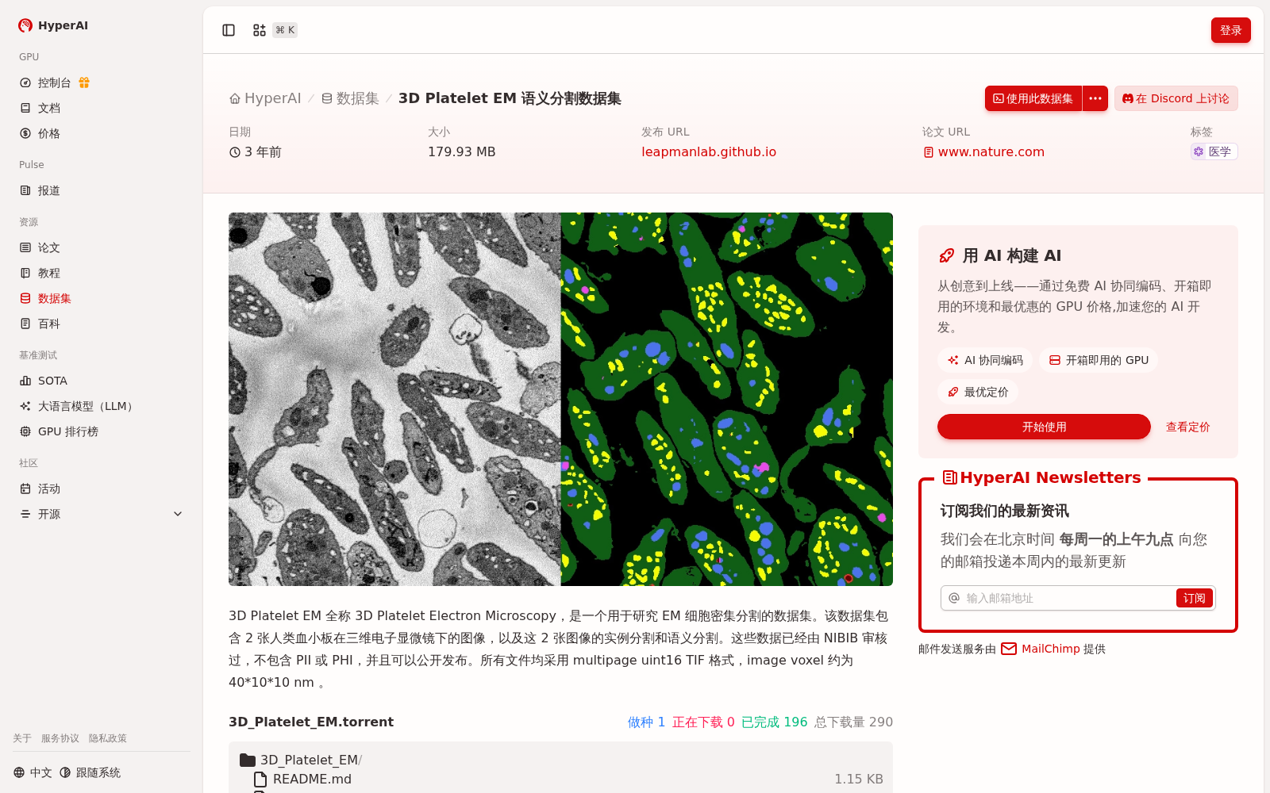Open 报道 sidebar item
The height and width of the screenshot is (793, 1270).
(x=40, y=190)
